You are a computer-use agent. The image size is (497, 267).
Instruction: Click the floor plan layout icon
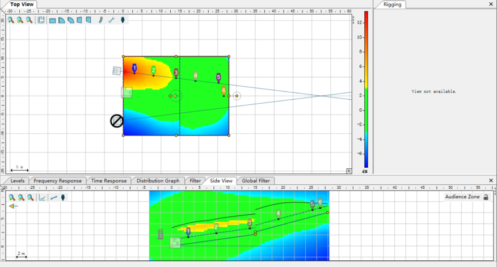pos(41,20)
